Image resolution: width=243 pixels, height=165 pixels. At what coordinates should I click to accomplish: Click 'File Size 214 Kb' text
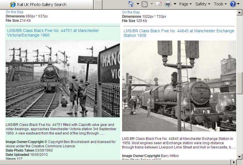[x=18, y=21]
